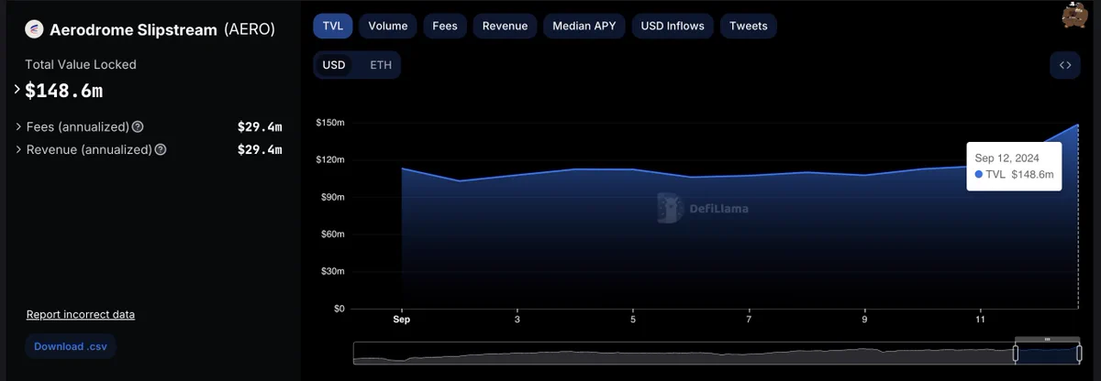Open the Fees info help icon
1101x381 pixels.
pyautogui.click(x=138, y=127)
